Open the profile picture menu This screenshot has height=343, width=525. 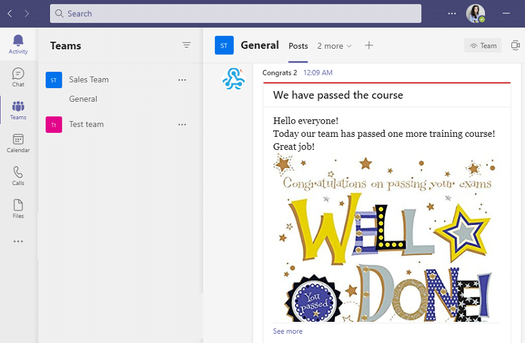click(x=476, y=13)
